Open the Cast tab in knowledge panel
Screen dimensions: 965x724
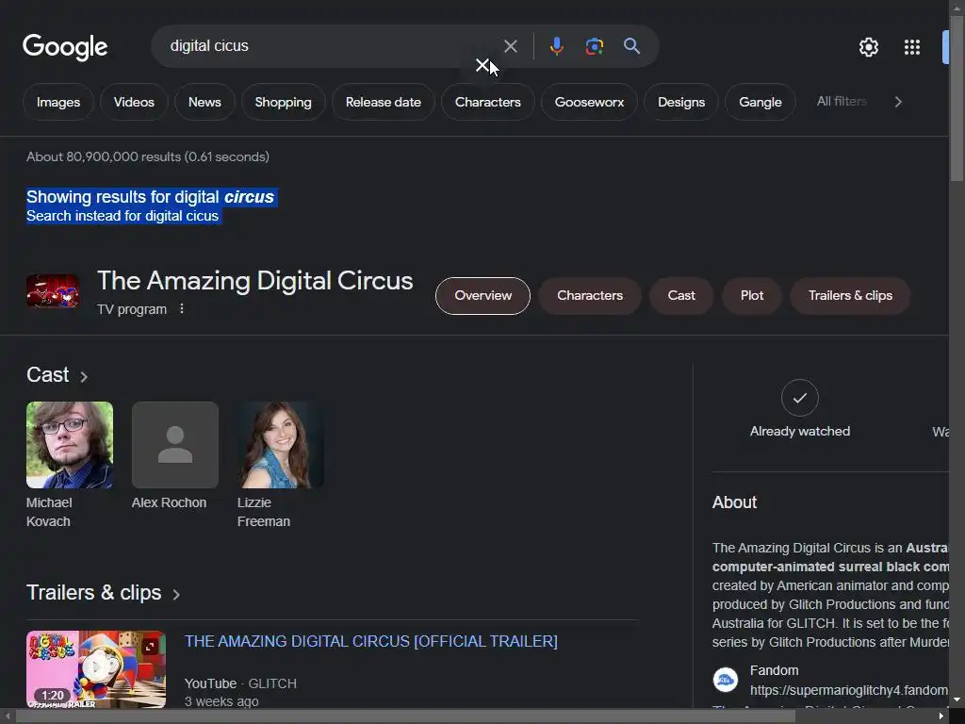pos(681,295)
